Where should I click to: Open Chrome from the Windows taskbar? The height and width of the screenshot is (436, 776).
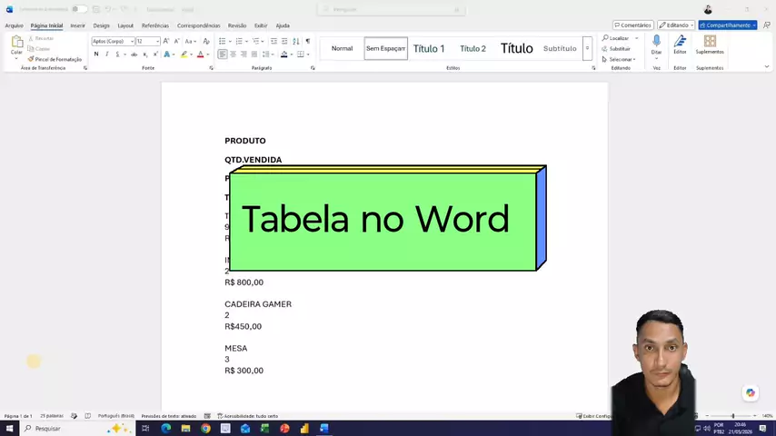(x=205, y=429)
